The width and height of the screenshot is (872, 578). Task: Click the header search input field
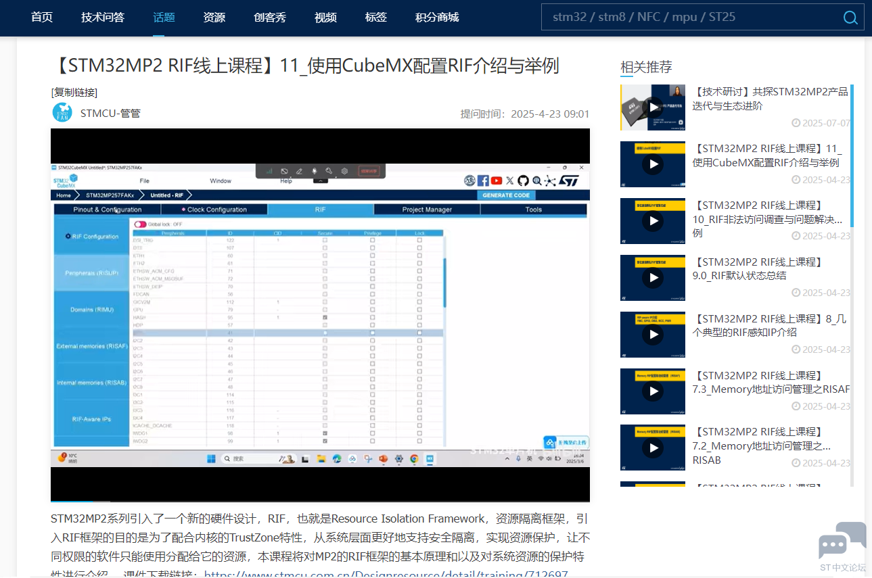pyautogui.click(x=691, y=18)
